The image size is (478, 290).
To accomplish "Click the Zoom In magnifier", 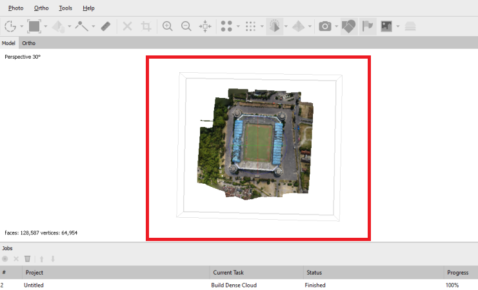I will (167, 26).
